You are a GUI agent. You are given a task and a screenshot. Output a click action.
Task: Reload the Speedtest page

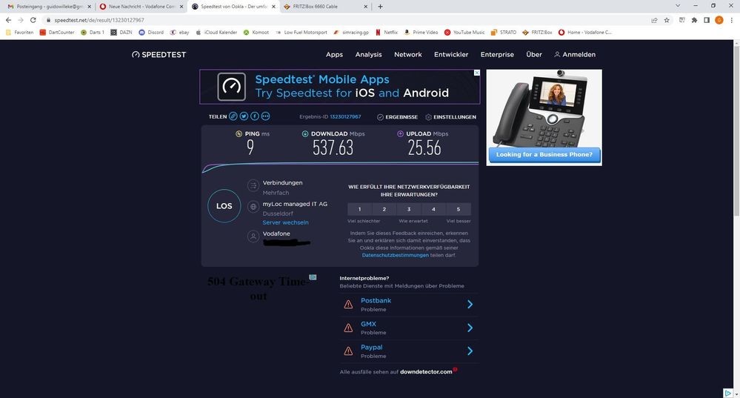[x=33, y=20]
